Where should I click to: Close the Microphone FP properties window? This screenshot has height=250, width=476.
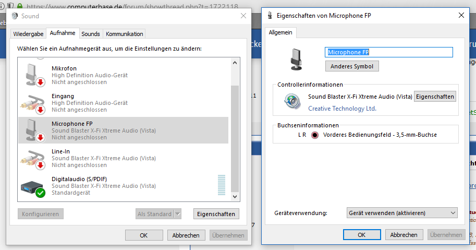point(461,15)
